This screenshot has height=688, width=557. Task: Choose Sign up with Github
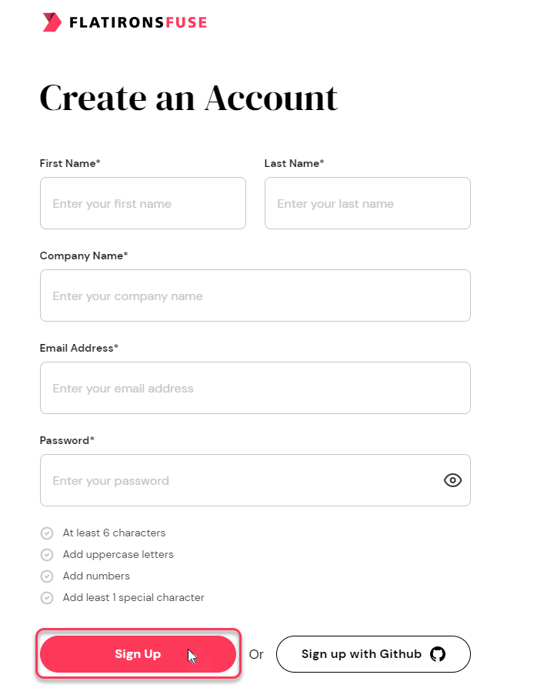(x=372, y=654)
